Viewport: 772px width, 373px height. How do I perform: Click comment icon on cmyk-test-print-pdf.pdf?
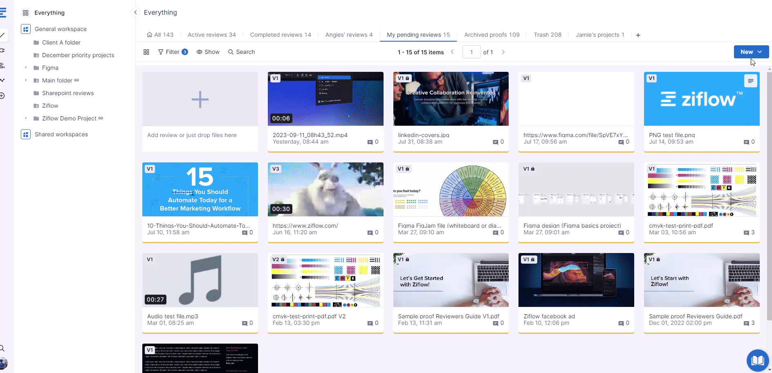[747, 233]
